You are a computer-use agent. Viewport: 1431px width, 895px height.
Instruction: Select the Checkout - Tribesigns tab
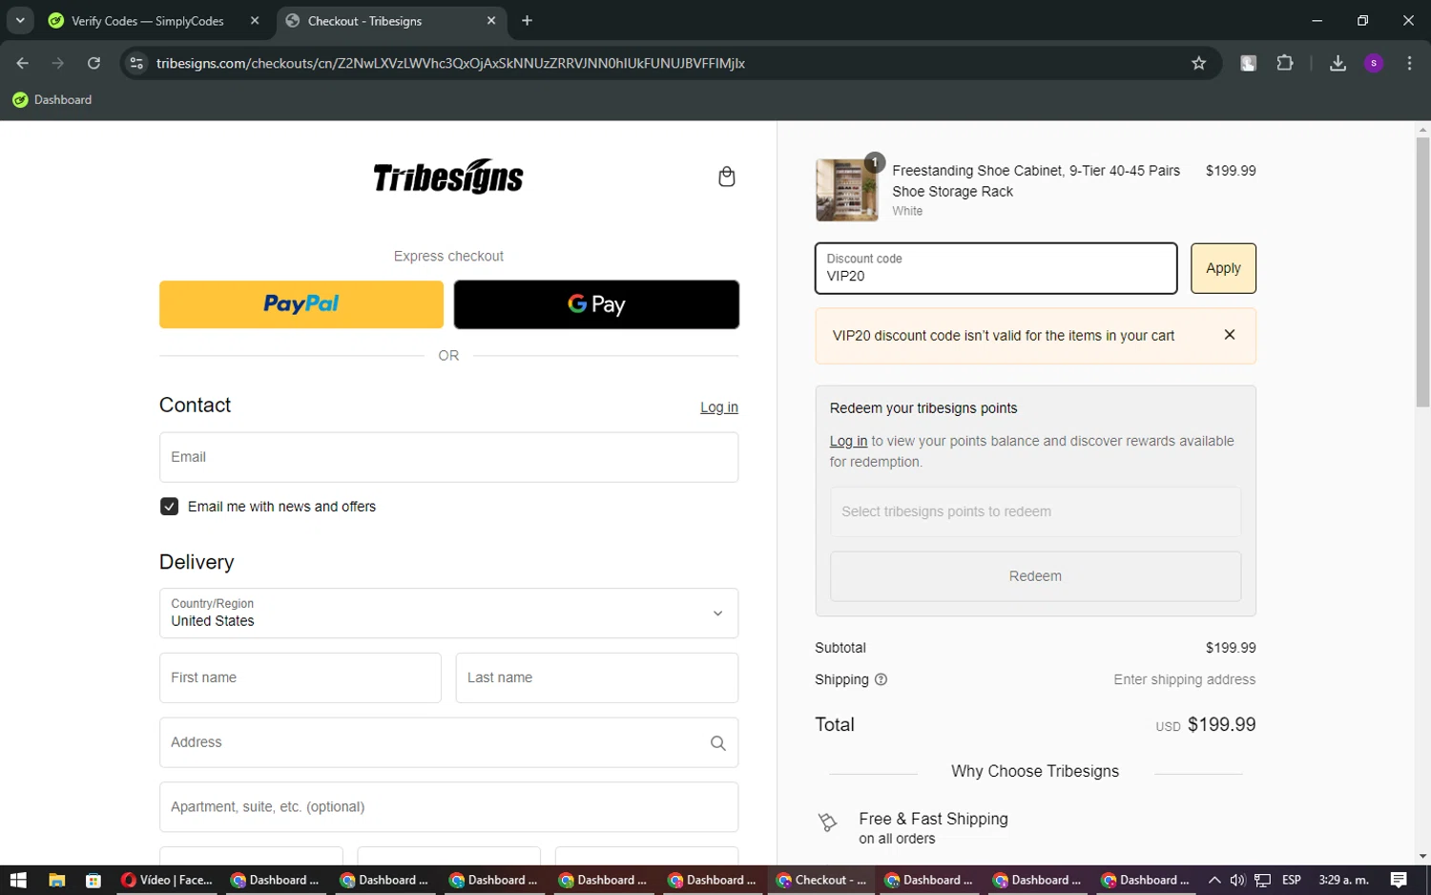coord(391,20)
